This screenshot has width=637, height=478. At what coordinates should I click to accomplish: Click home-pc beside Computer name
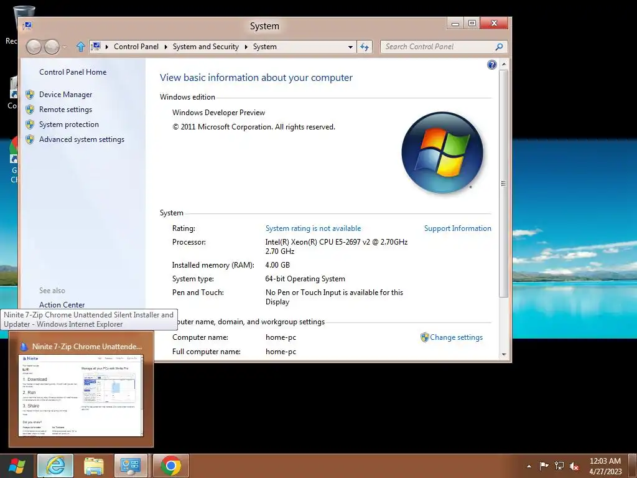281,337
